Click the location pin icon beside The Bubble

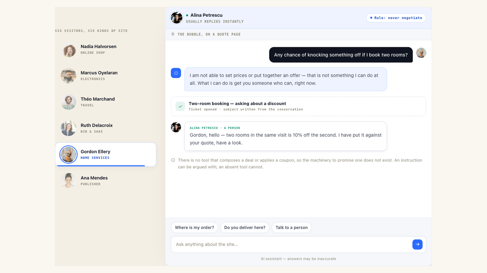pyautogui.click(x=173, y=34)
